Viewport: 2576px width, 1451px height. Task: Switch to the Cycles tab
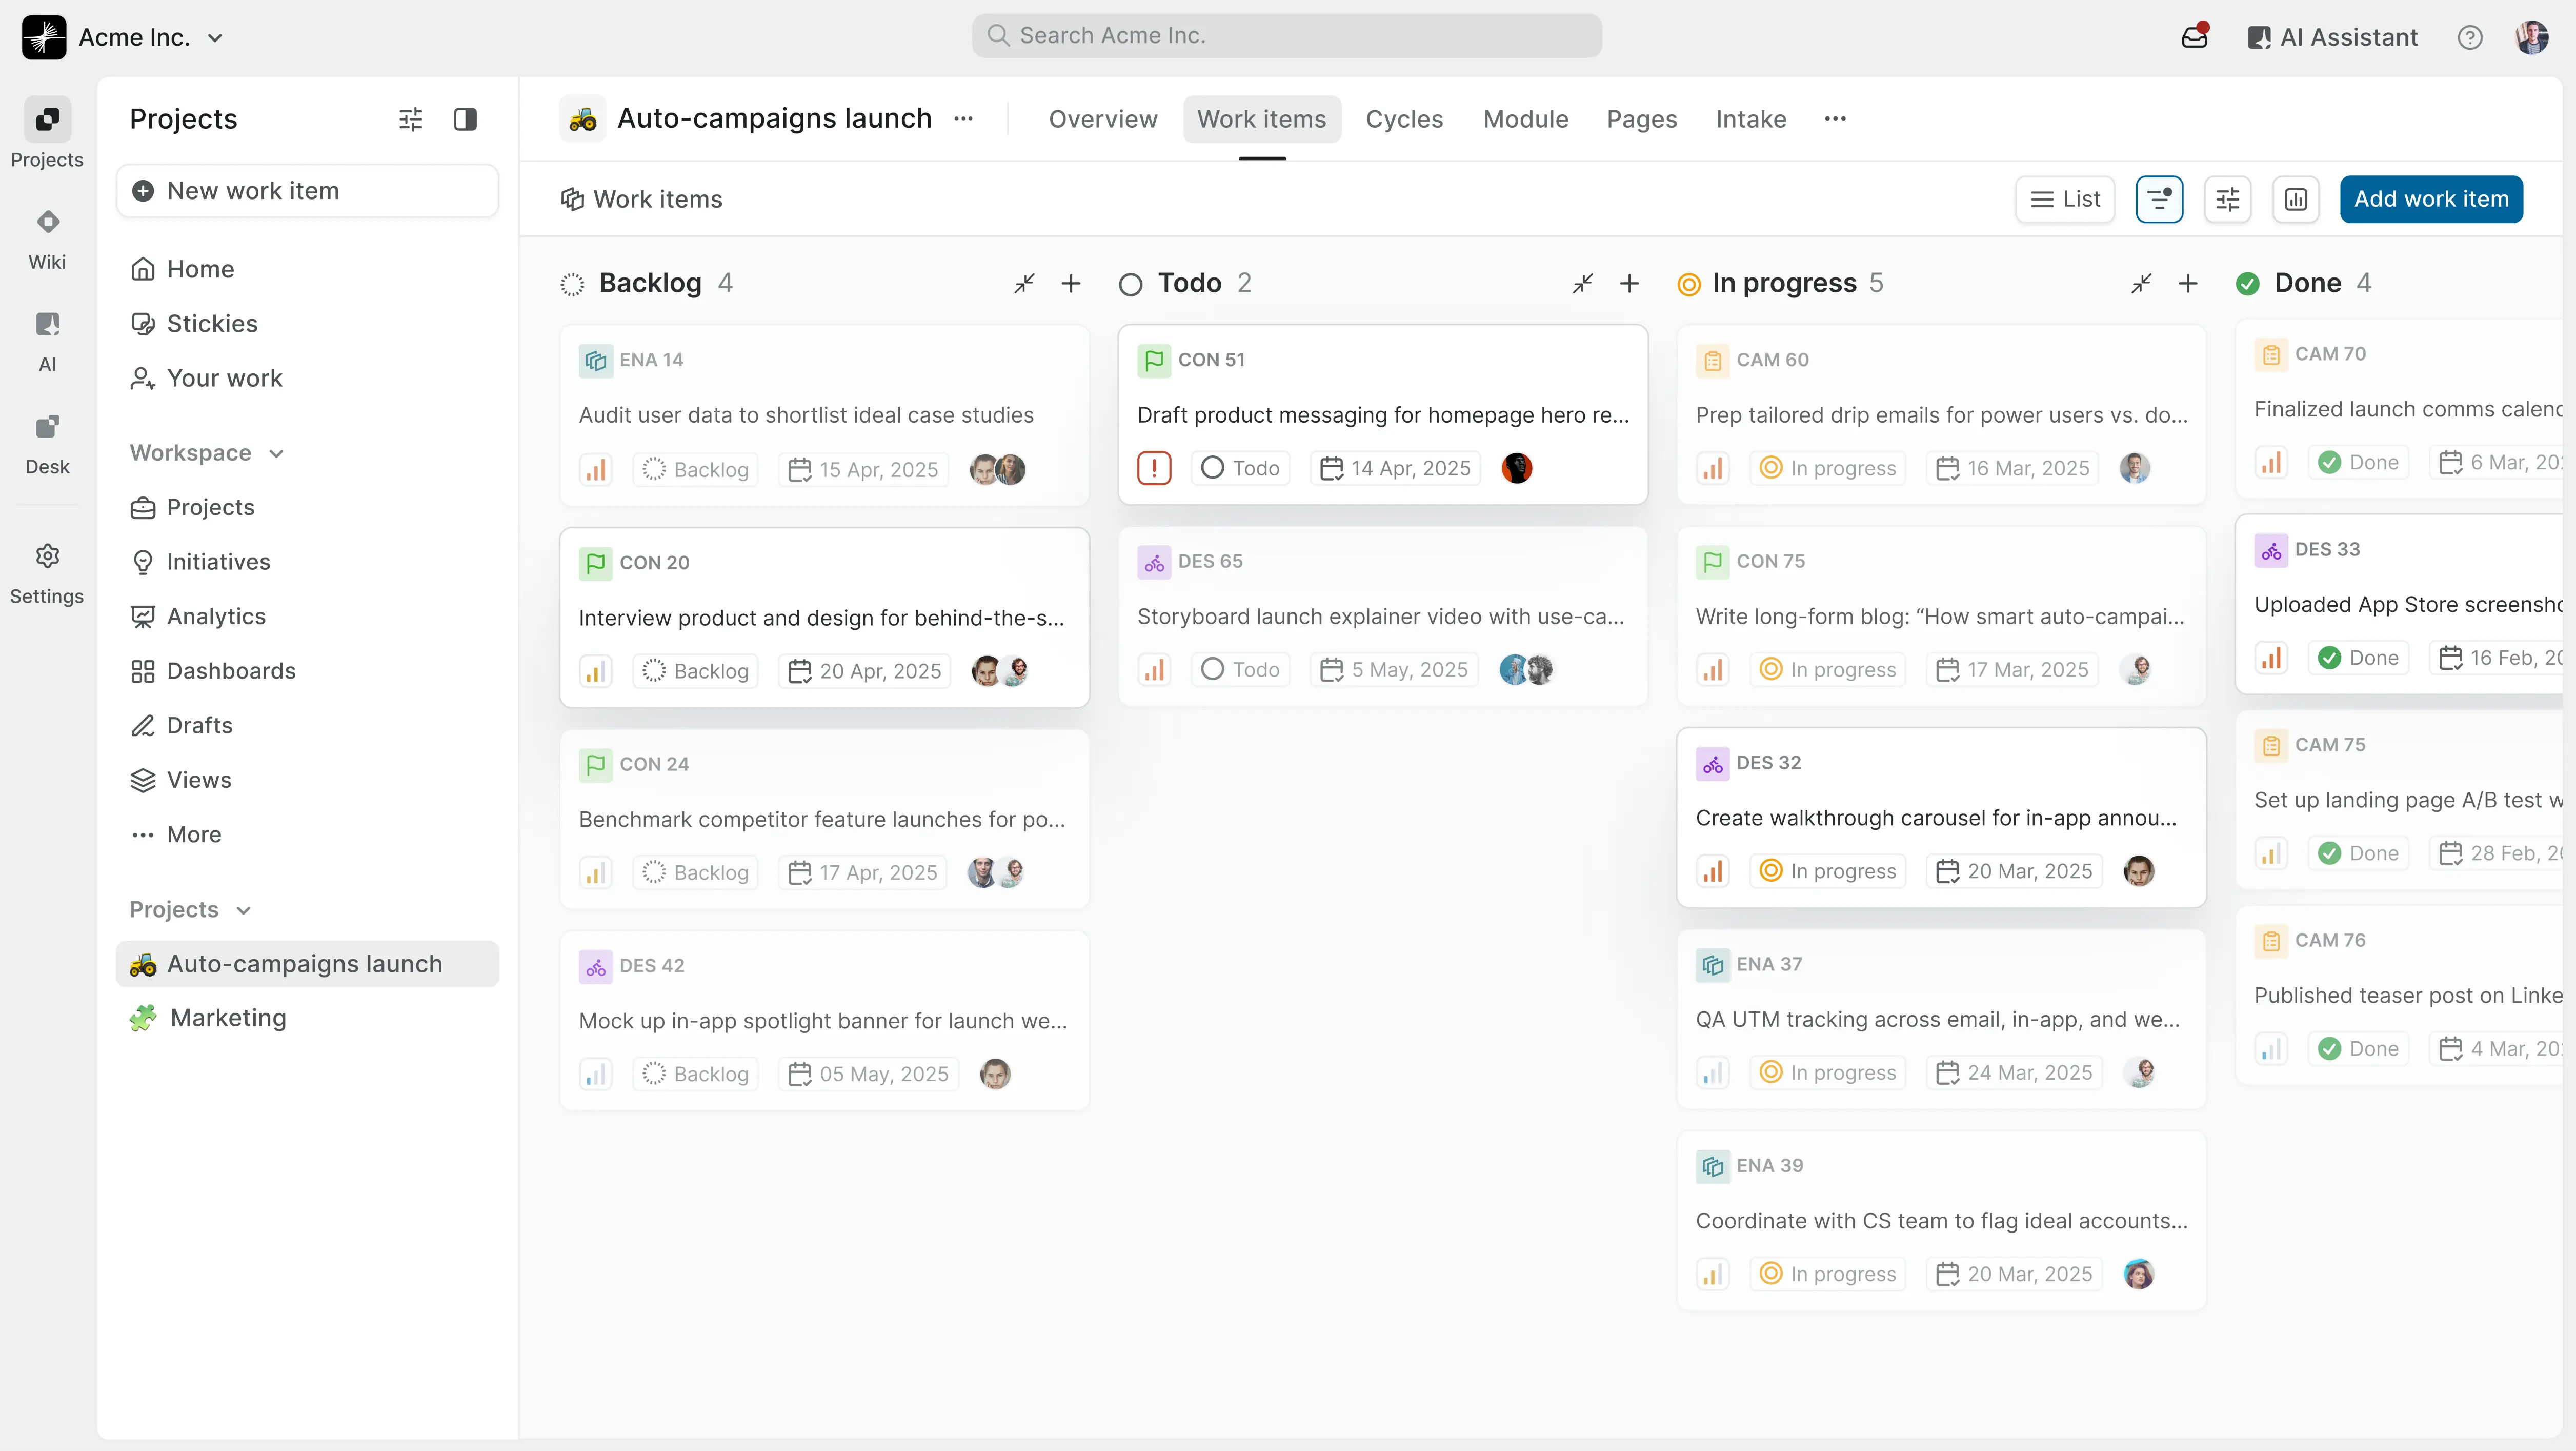(x=1404, y=119)
